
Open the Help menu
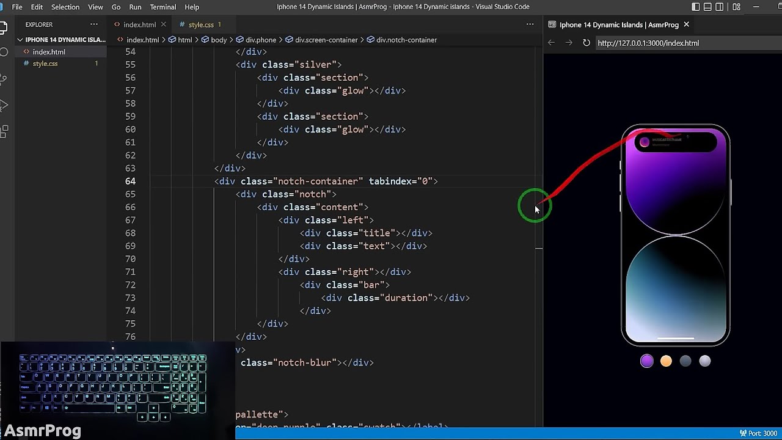pyautogui.click(x=192, y=7)
